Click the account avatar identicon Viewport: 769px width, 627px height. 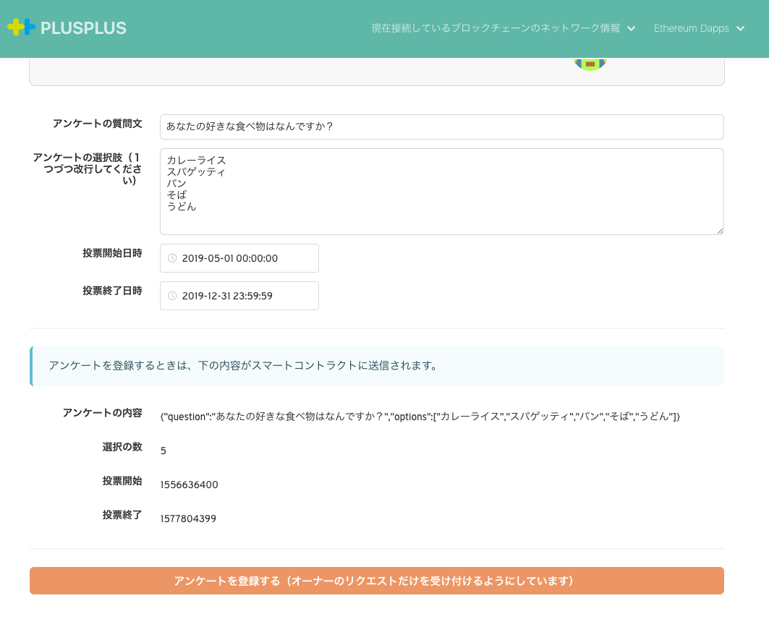click(x=590, y=64)
